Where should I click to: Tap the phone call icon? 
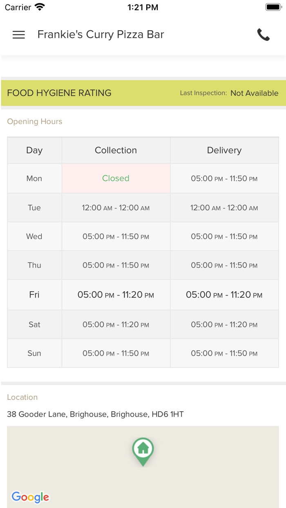click(x=263, y=35)
